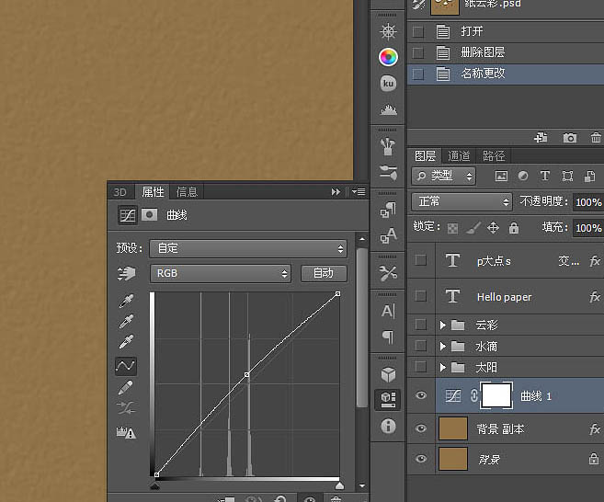
Task: Open the Character panel icon
Action: 388,311
